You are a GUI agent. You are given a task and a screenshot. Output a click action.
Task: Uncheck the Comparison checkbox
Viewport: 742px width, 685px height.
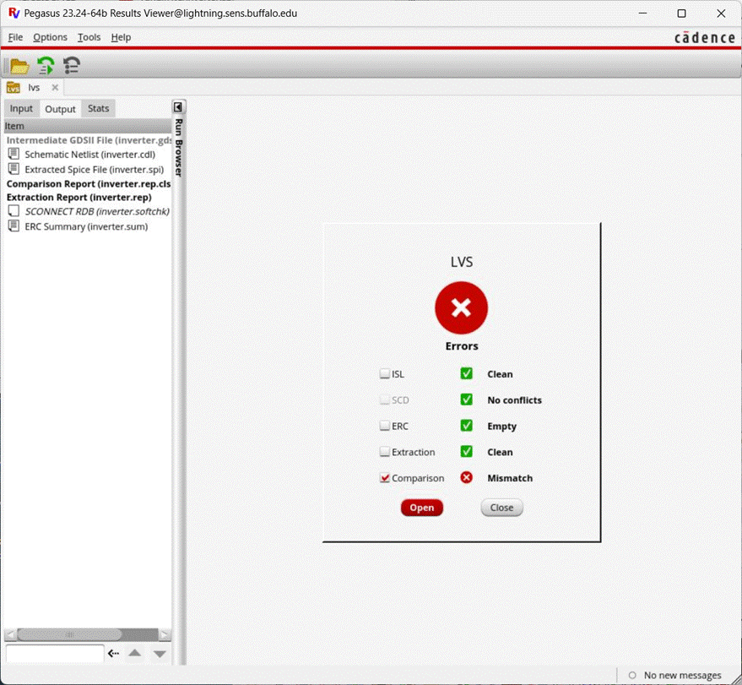tap(384, 477)
